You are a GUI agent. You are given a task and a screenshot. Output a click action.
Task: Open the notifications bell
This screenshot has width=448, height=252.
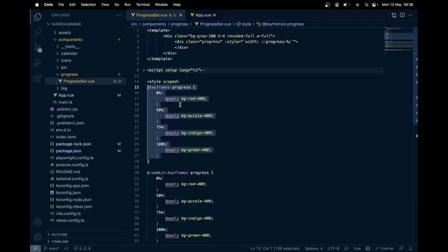pyautogui.click(x=411, y=248)
